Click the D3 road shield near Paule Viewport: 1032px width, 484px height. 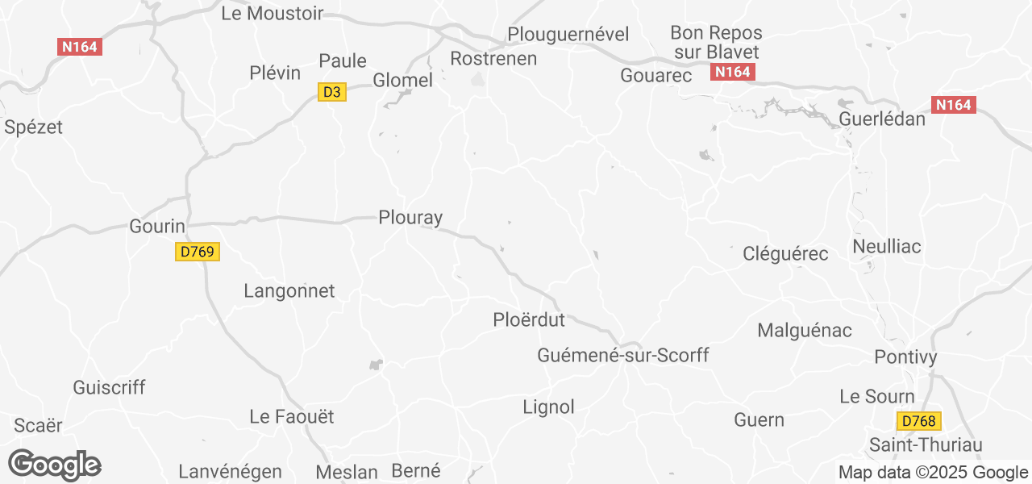point(332,92)
